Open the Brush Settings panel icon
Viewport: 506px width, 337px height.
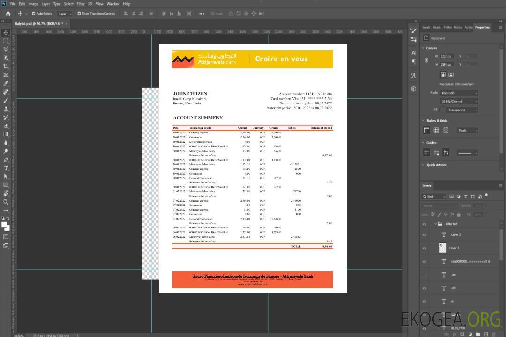point(414,30)
